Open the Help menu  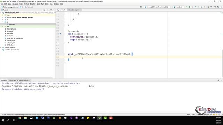pyautogui.click(x=62, y=4)
